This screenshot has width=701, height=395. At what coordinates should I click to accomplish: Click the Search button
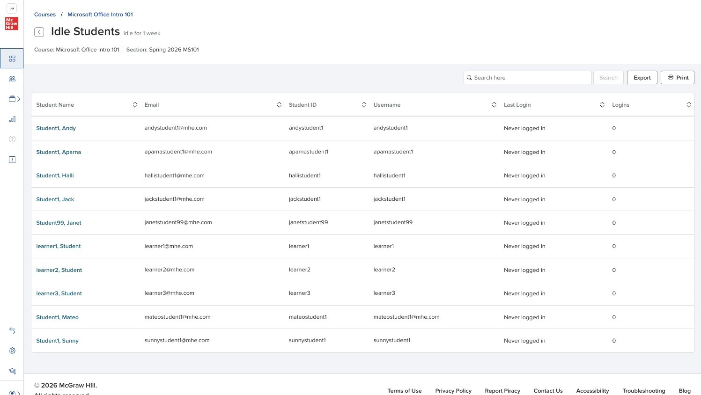(x=608, y=78)
